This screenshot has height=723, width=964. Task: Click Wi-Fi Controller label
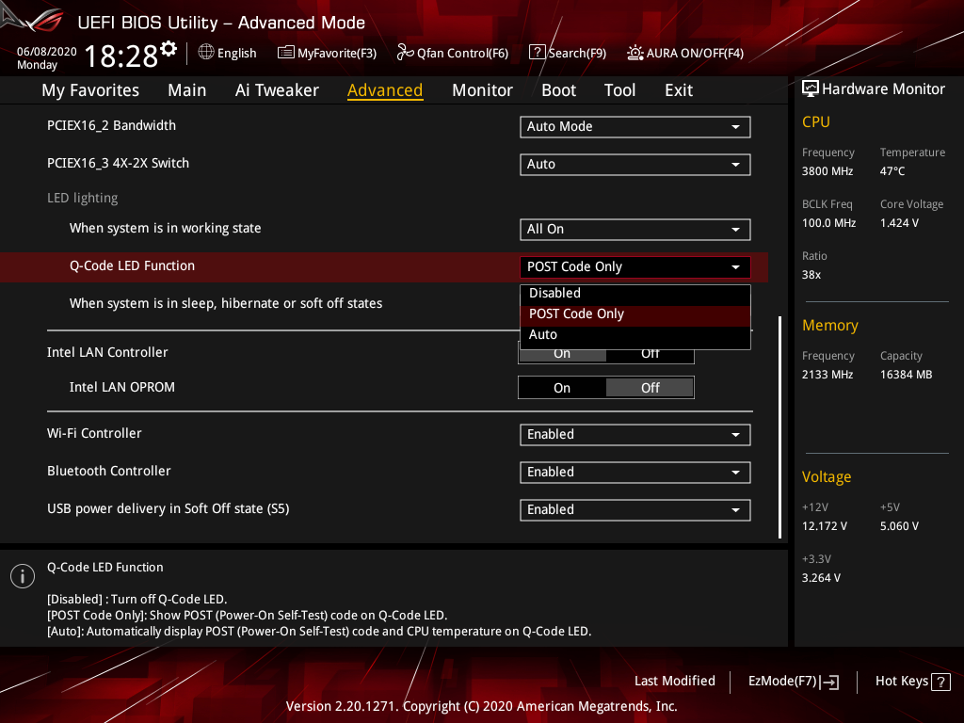94,433
